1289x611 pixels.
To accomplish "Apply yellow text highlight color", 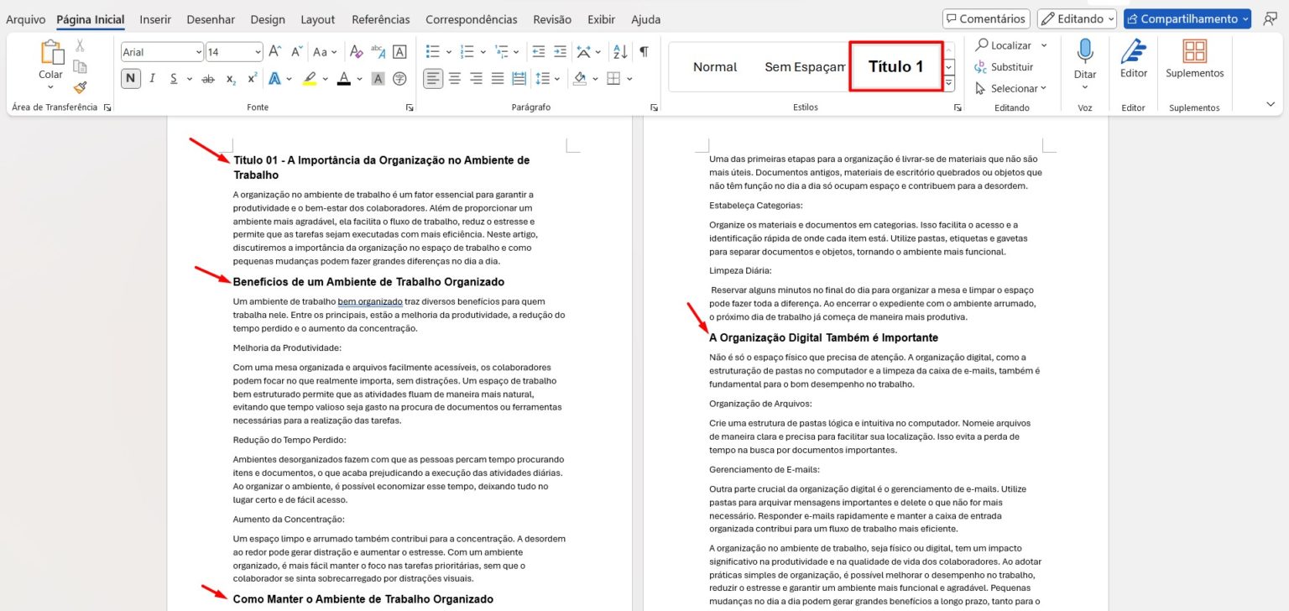I will [x=309, y=78].
